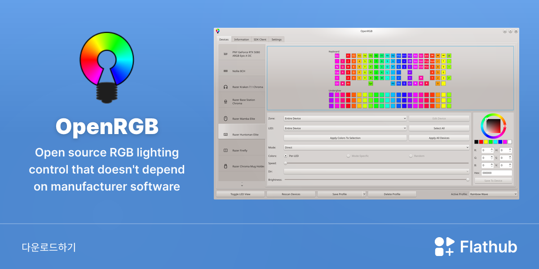Click the Select All button
The width and height of the screenshot is (539, 269).
439,128
